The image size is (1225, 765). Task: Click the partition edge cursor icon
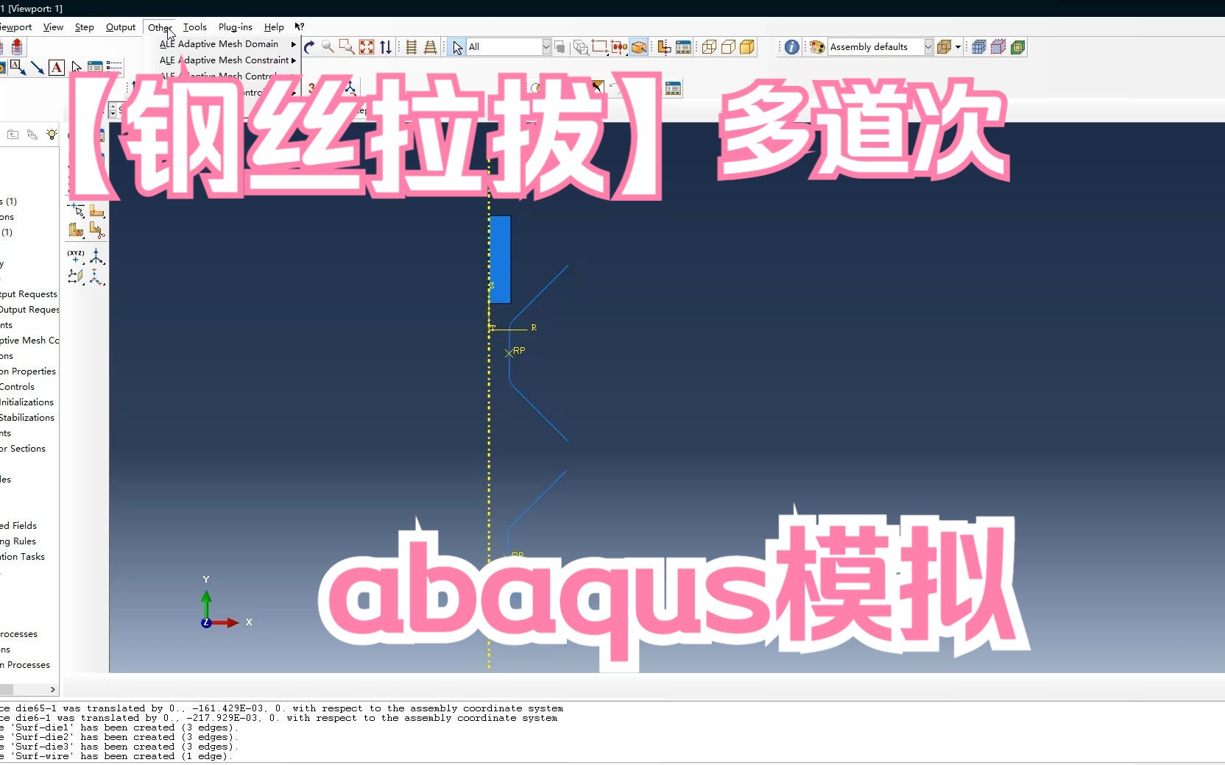point(77,211)
